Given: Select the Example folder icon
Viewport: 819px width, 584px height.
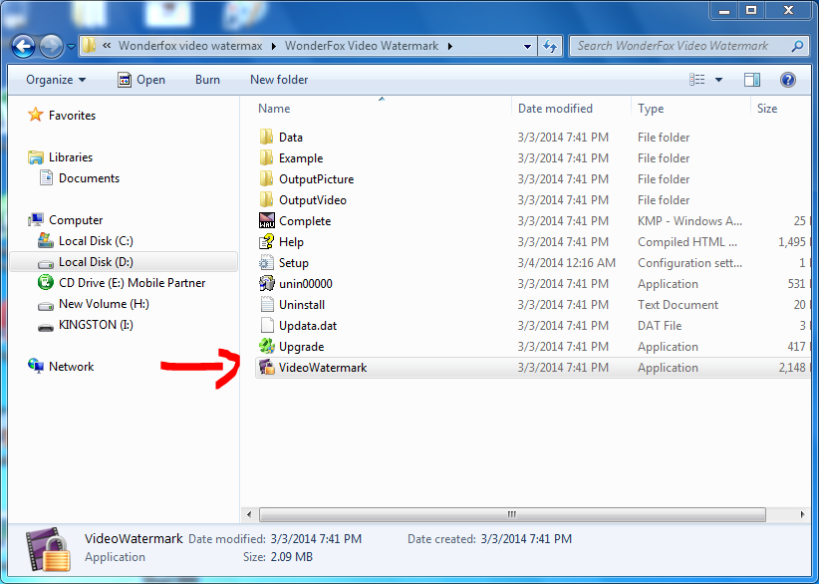Looking at the screenshot, I should point(266,157).
